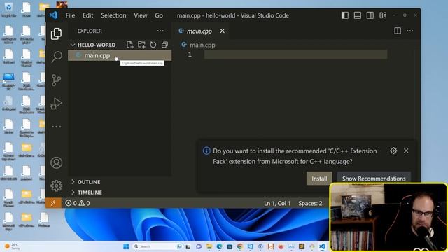448x252 pixels.
Task: Open the Source Control view
Action: pos(56,80)
